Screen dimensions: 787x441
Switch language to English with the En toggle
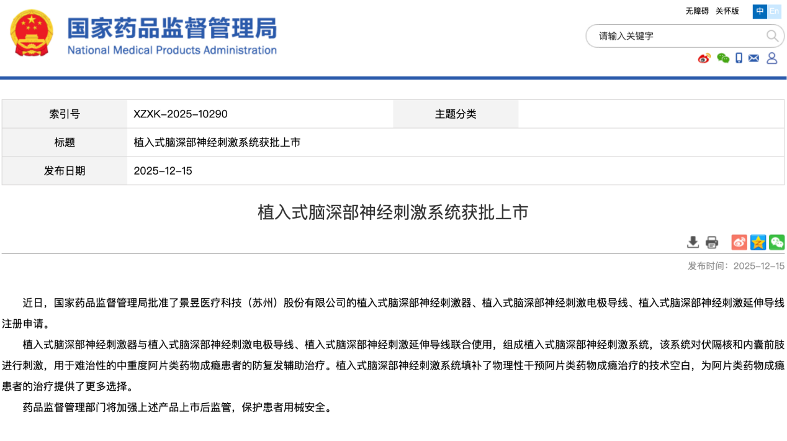[774, 11]
